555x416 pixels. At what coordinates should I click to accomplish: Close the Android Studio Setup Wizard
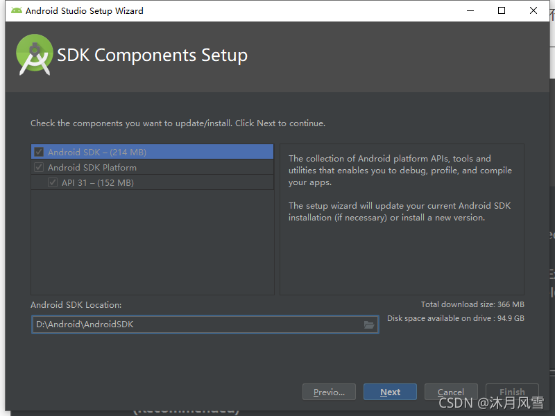pos(533,10)
